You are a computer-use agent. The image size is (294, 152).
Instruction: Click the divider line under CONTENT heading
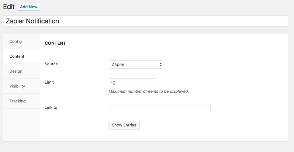click(164, 52)
